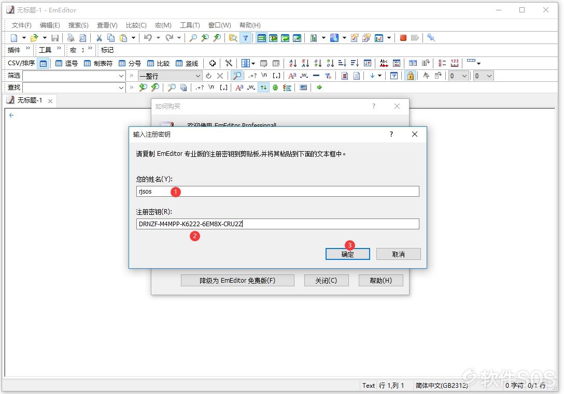The height and width of the screenshot is (394, 564).
Task: Click the Cut scissors icon
Action: (99, 38)
